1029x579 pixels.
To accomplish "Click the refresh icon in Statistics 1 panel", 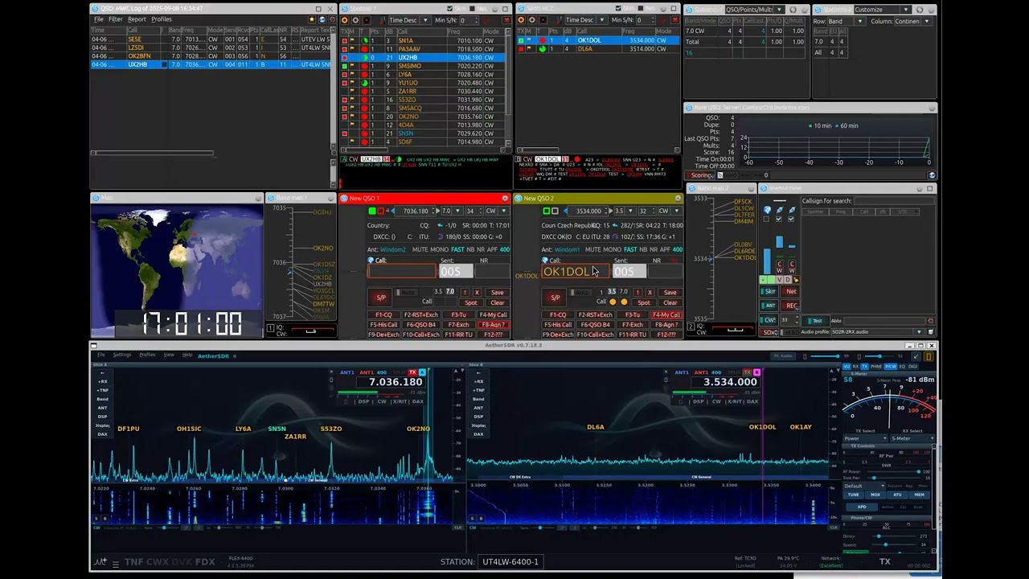I will 792,10.
